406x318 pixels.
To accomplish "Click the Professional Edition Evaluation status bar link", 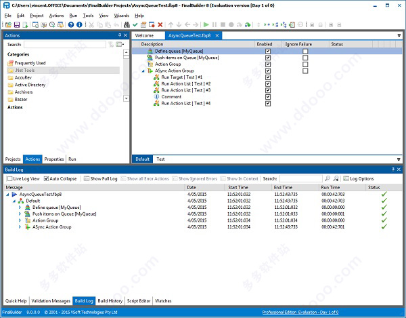I will pos(300,313).
